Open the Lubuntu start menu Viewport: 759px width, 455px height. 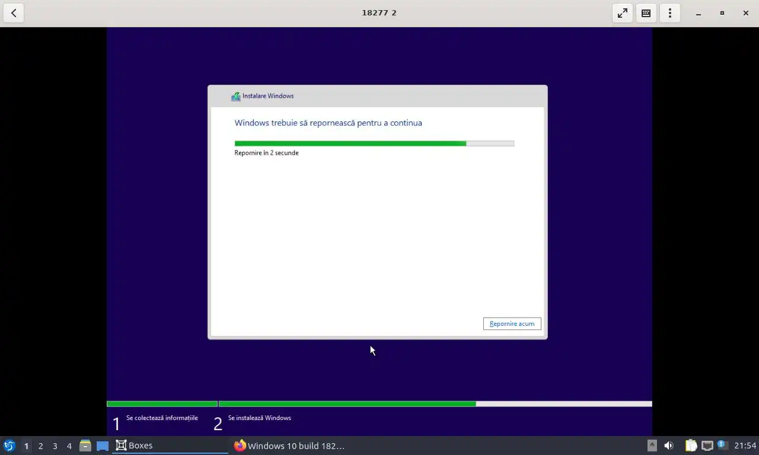click(x=9, y=446)
